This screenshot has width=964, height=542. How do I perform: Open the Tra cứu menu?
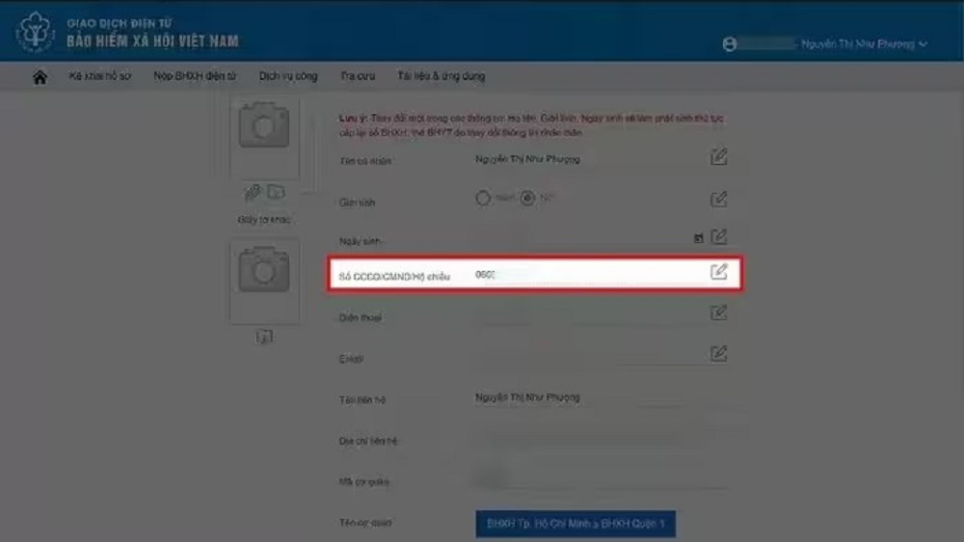pyautogui.click(x=357, y=76)
